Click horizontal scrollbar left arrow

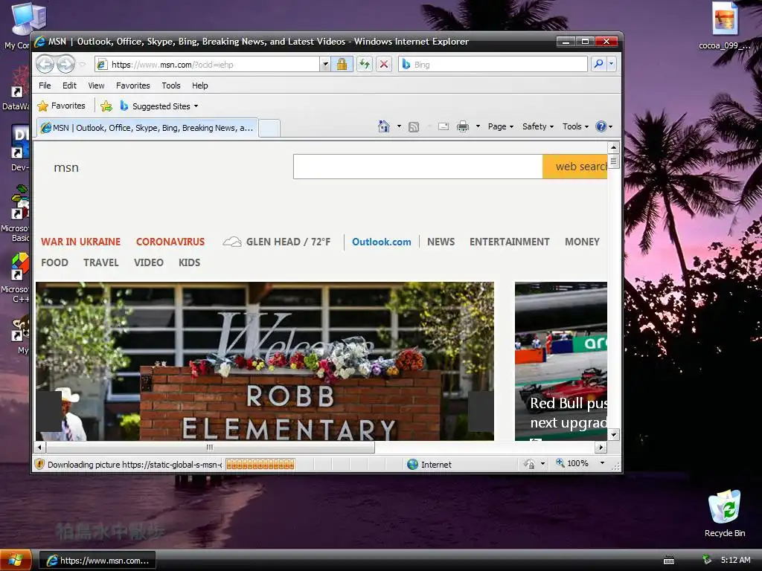(x=40, y=447)
